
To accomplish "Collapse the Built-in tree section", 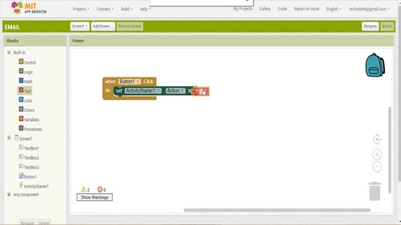I will click(x=9, y=52).
